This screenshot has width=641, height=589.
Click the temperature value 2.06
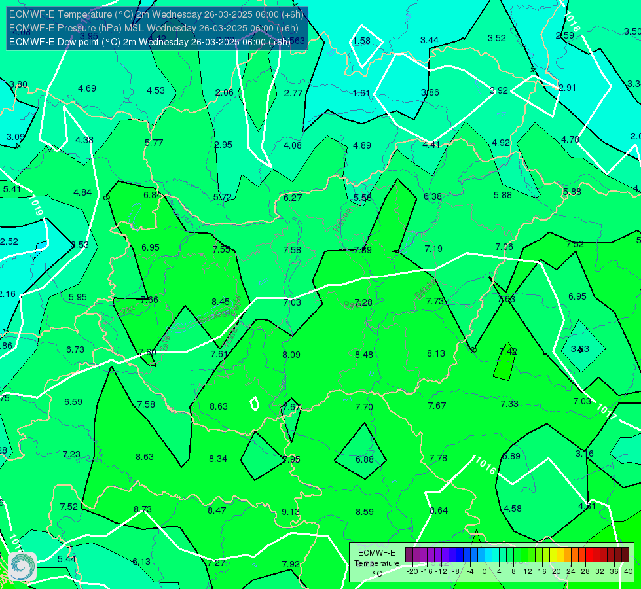pyautogui.click(x=225, y=92)
